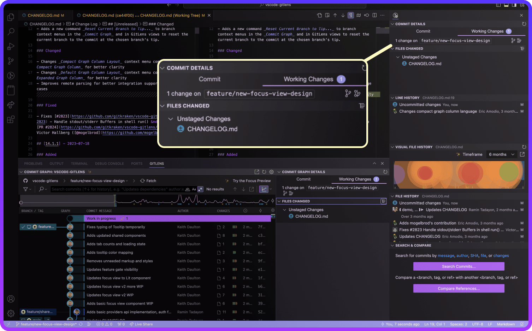Switch to the Debug Console tab
The height and width of the screenshot is (331, 532).
(x=110, y=164)
